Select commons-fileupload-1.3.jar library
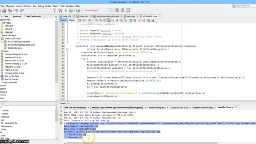256x144 pixels. pyautogui.click(x=16, y=54)
